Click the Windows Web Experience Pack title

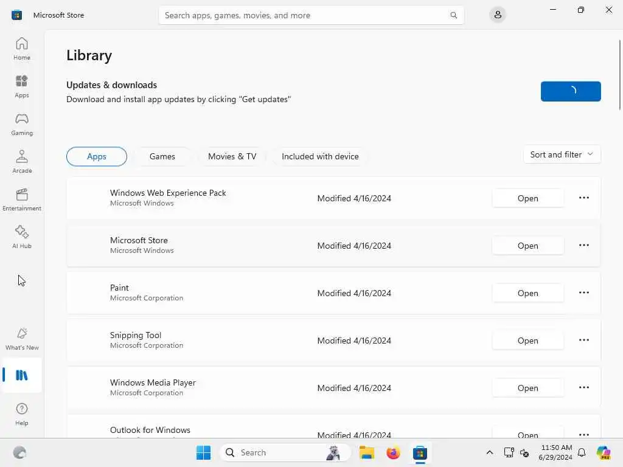pos(168,193)
